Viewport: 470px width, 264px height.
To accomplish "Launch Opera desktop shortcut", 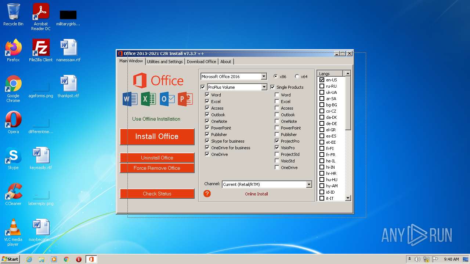I will coord(13,122).
